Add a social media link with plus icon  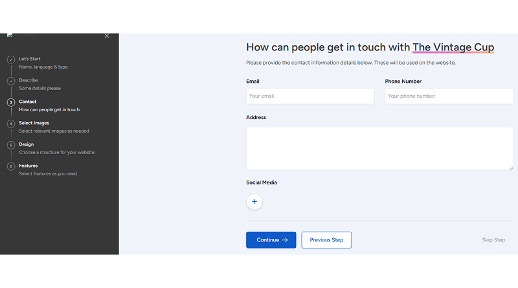[254, 202]
